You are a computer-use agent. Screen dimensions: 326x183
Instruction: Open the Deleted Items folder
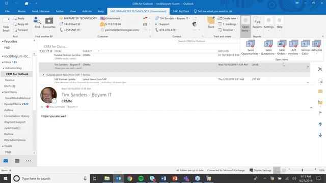(16, 104)
